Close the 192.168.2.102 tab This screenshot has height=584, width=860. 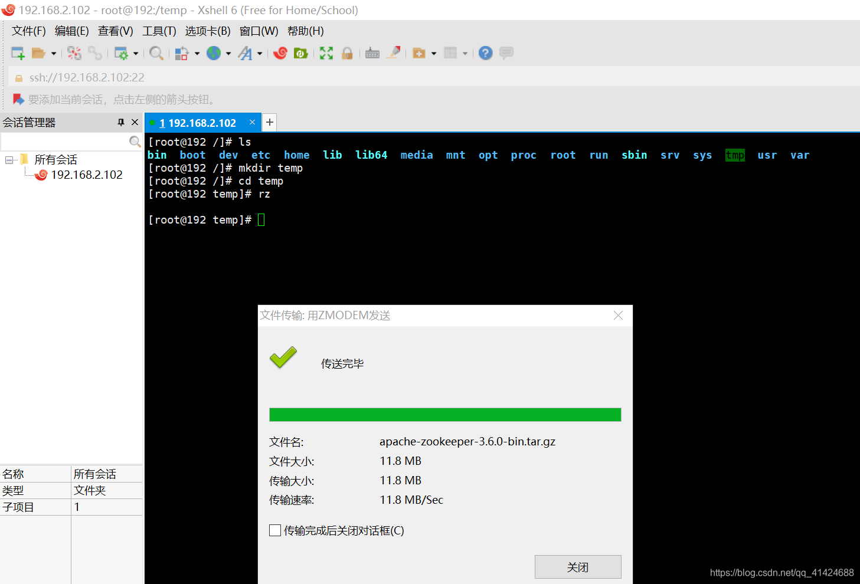[252, 122]
